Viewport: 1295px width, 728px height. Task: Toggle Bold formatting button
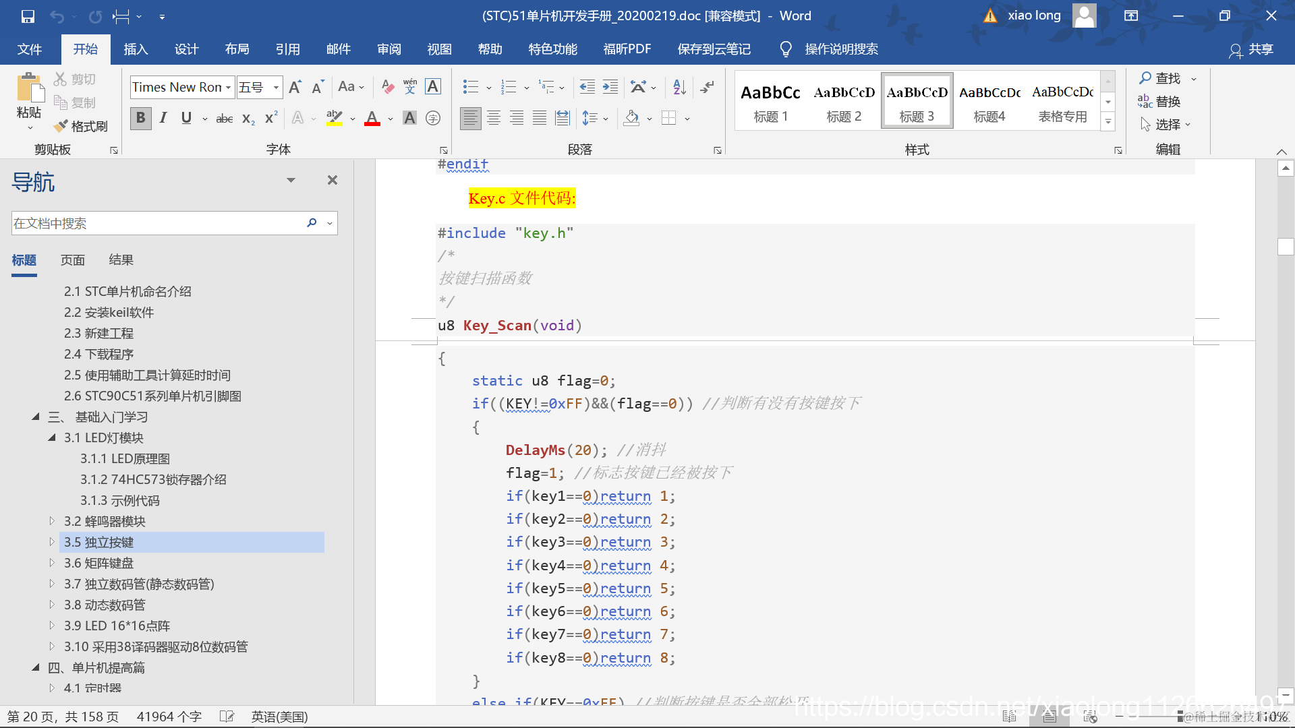coord(140,119)
